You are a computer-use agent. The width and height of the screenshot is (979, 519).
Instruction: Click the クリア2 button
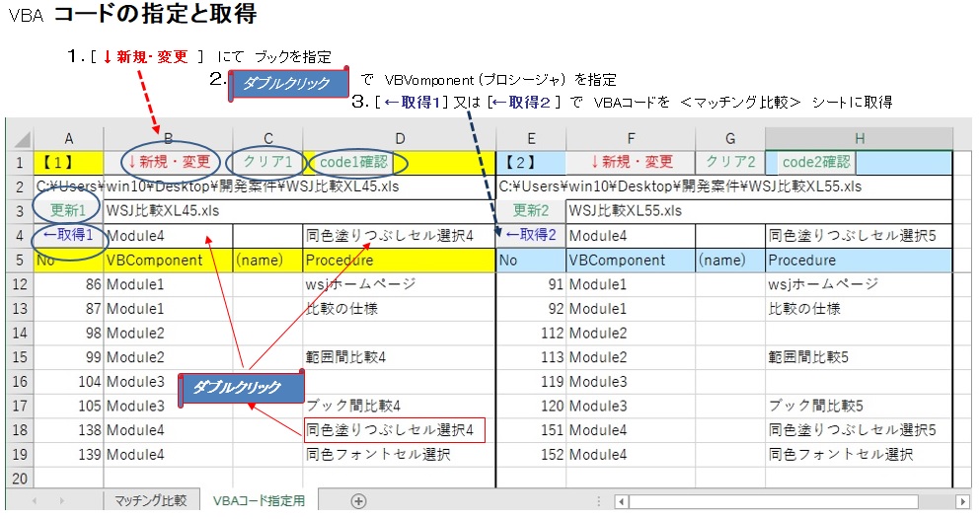click(x=729, y=162)
